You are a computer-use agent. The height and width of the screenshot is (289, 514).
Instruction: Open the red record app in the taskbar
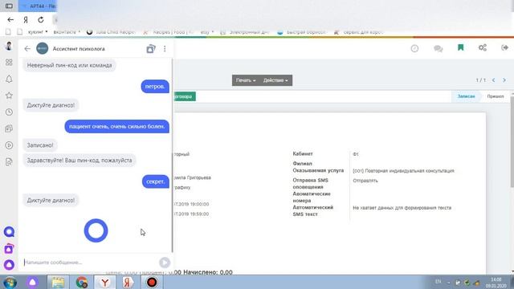point(152,282)
